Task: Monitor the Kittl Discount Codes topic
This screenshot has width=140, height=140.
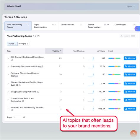Action: point(130,58)
